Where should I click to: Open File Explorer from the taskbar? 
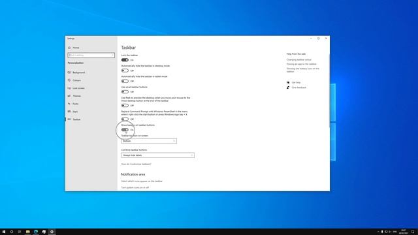pyautogui.click(x=27, y=232)
